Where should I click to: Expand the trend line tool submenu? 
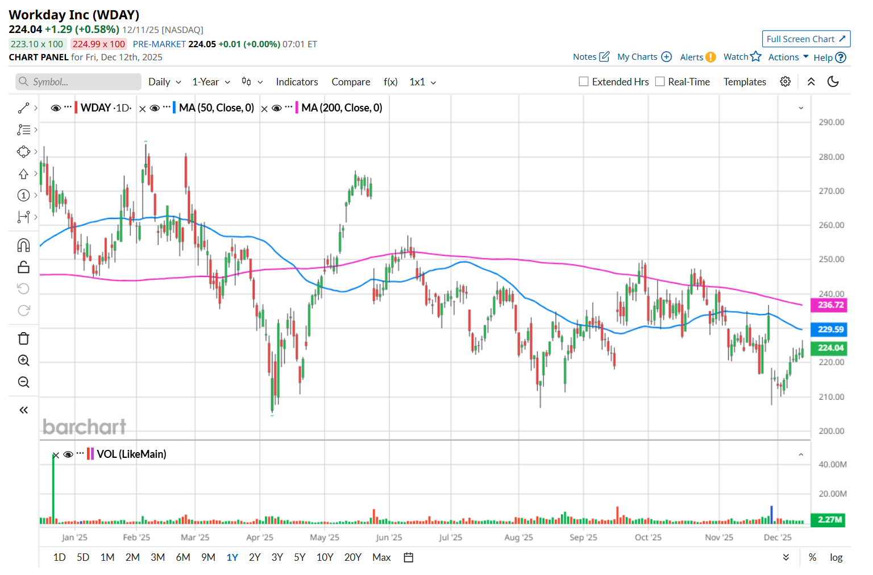coord(36,108)
